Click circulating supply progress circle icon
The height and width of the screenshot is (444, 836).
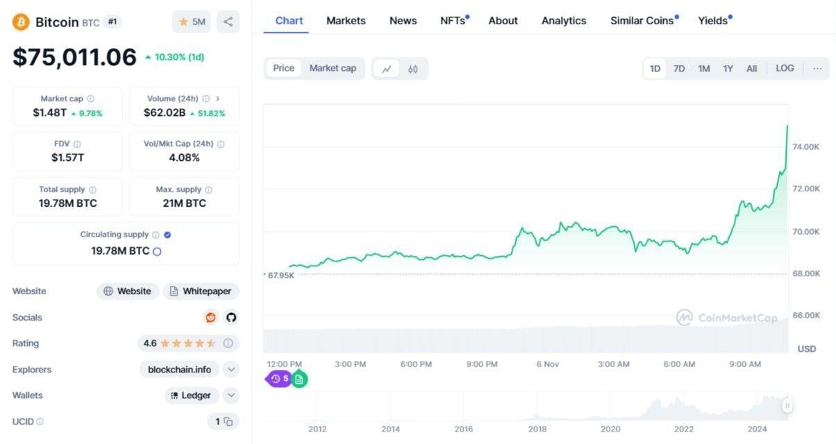pos(157,251)
